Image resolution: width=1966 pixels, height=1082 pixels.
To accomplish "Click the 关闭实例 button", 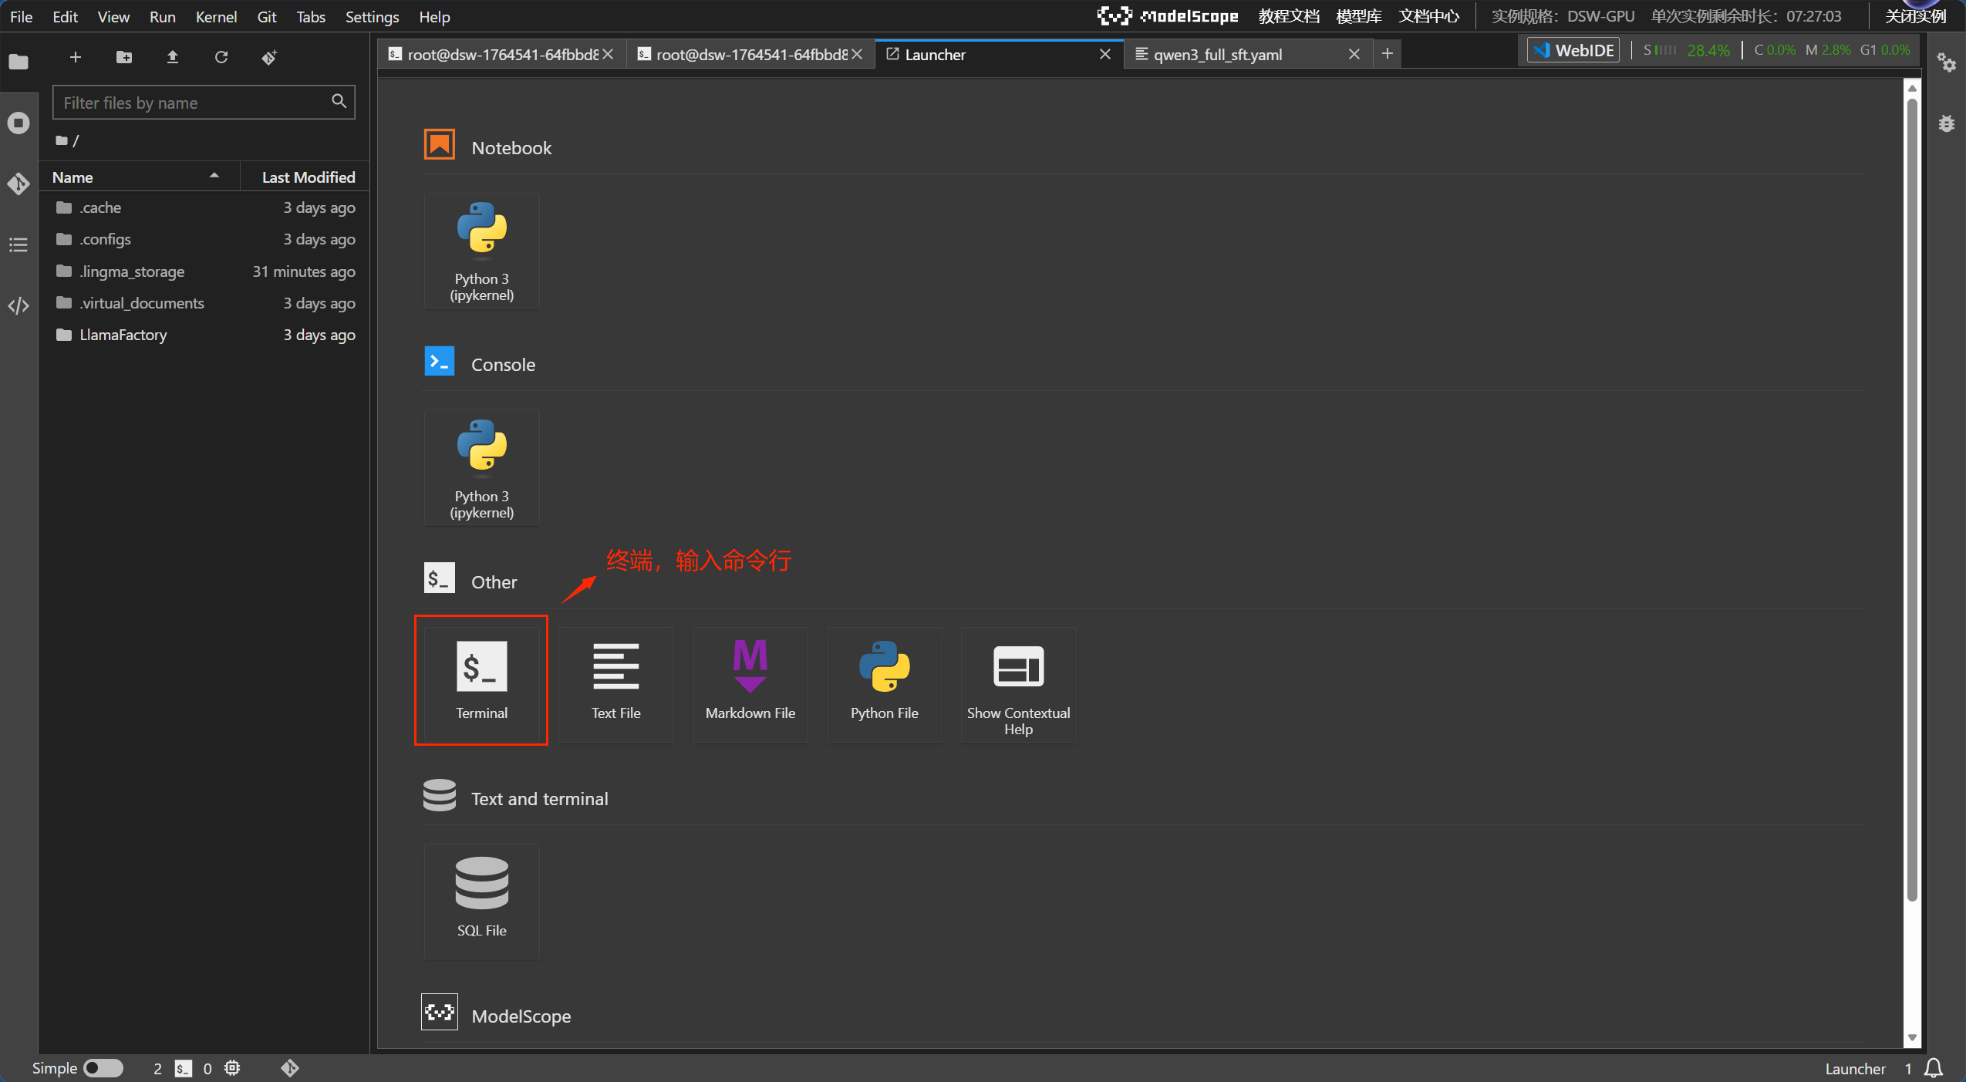I will pyautogui.click(x=1915, y=16).
